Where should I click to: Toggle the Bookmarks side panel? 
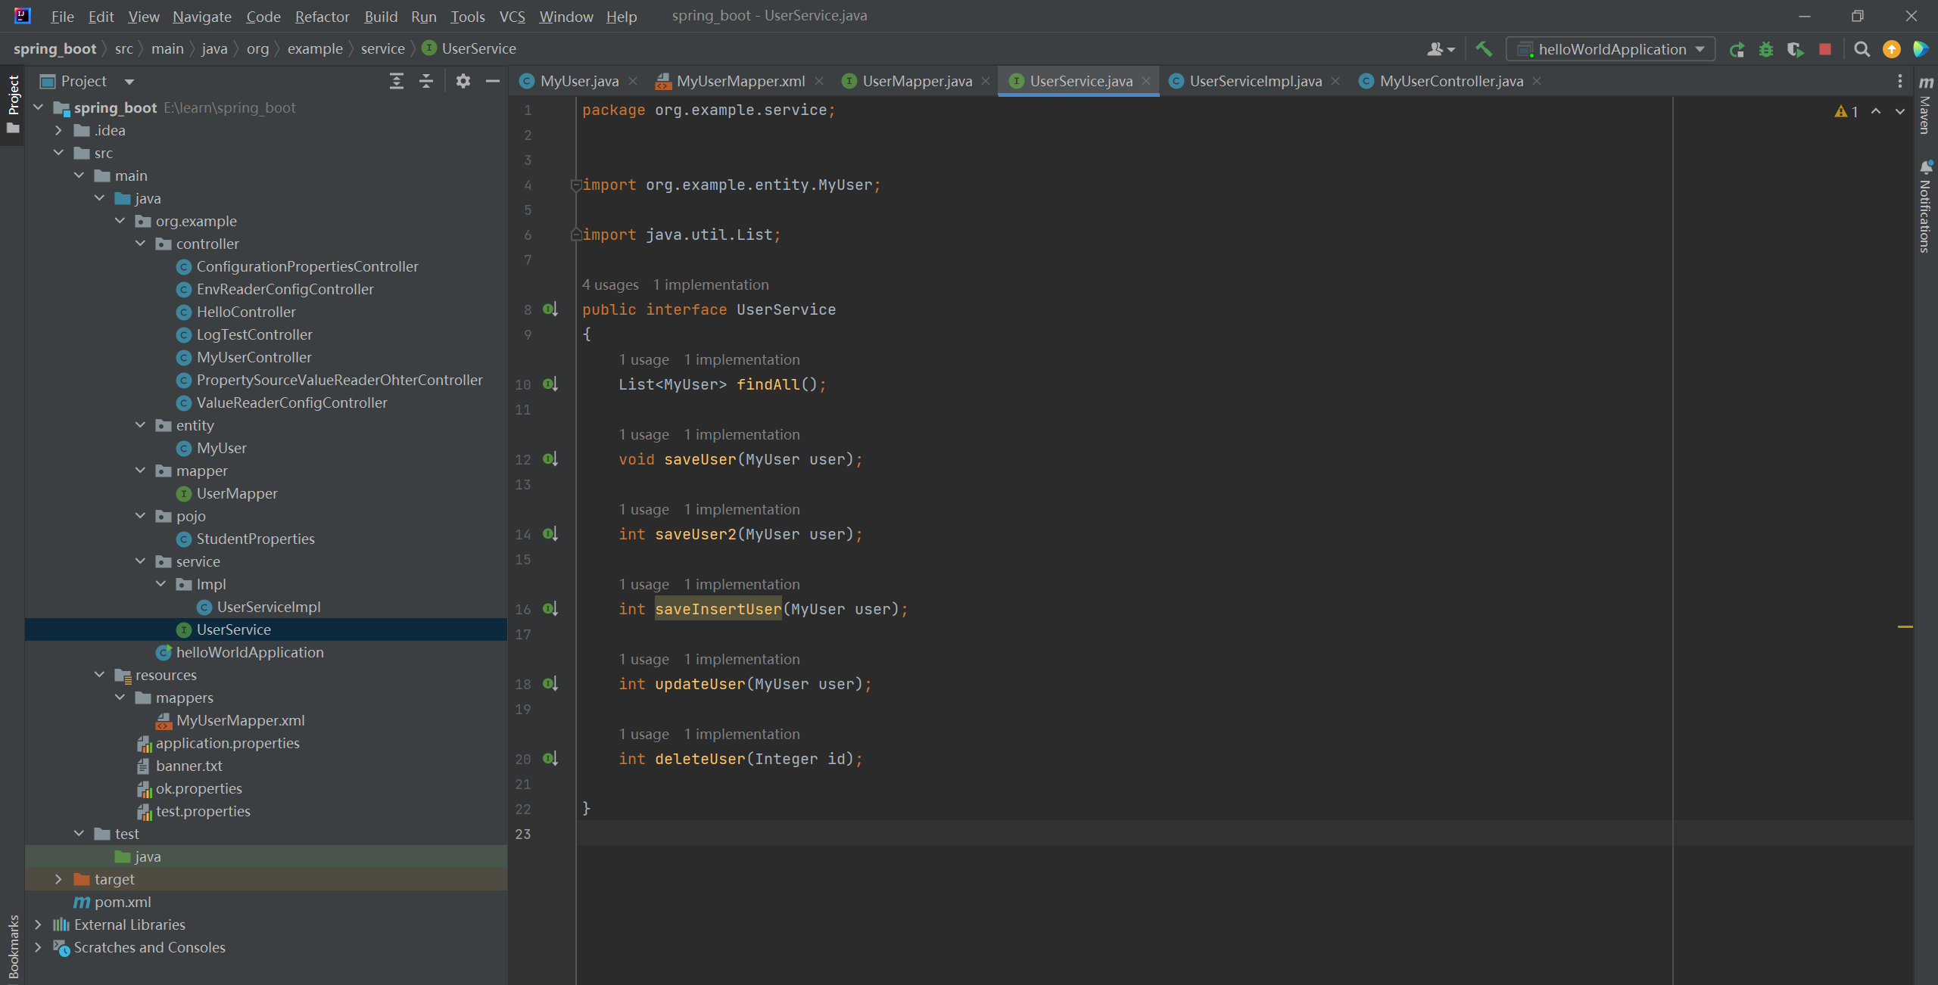[x=13, y=946]
